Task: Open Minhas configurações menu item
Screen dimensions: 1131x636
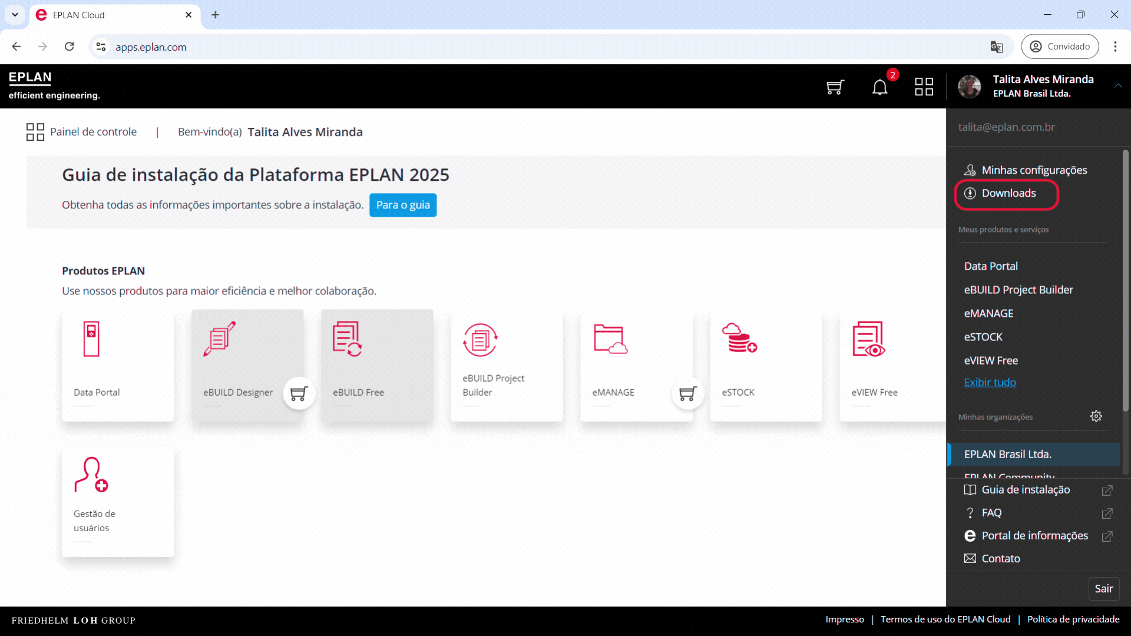Action: click(1034, 170)
